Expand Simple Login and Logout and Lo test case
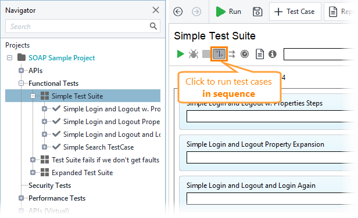Viewport: 358px width, 218px height. tap(45, 135)
